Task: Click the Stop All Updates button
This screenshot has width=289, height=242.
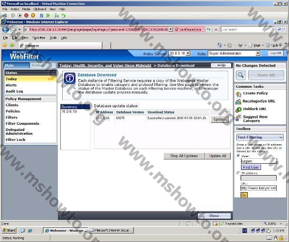Action: (x=184, y=156)
